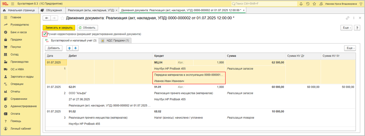Open the Производство section

coord(19,62)
